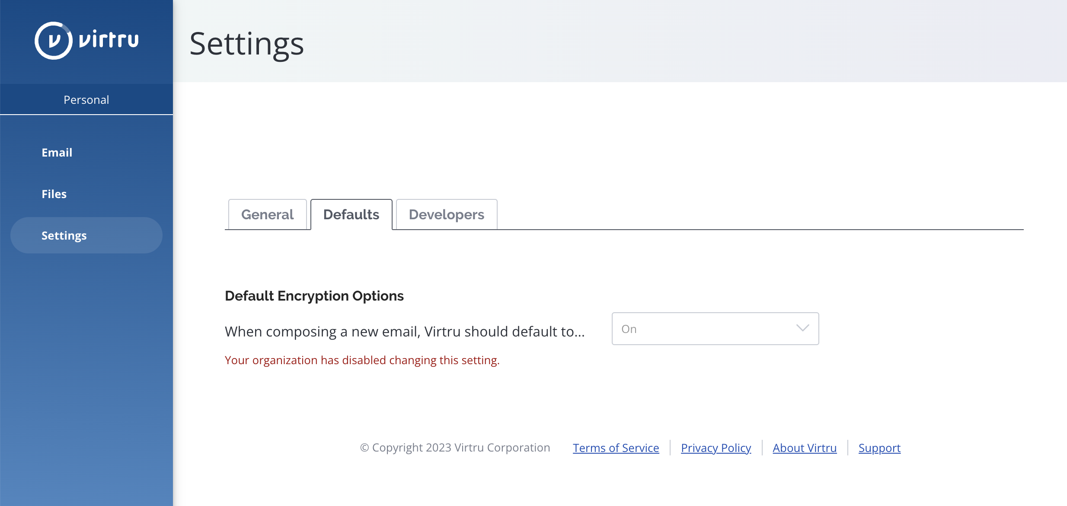Viewport: 1067px width, 506px height.
Task: Click the Personal account label
Action: pyautogui.click(x=86, y=100)
